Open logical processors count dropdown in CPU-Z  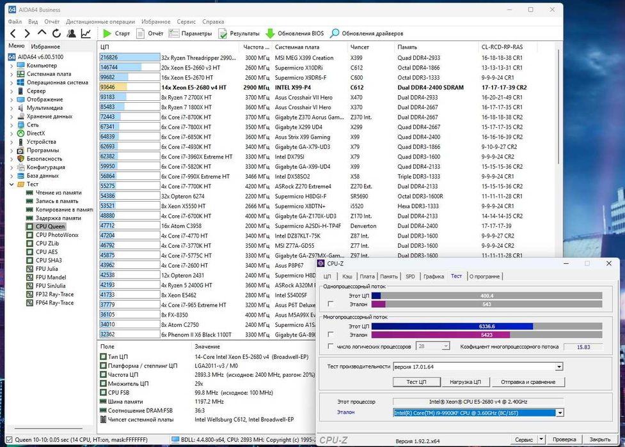click(446, 346)
